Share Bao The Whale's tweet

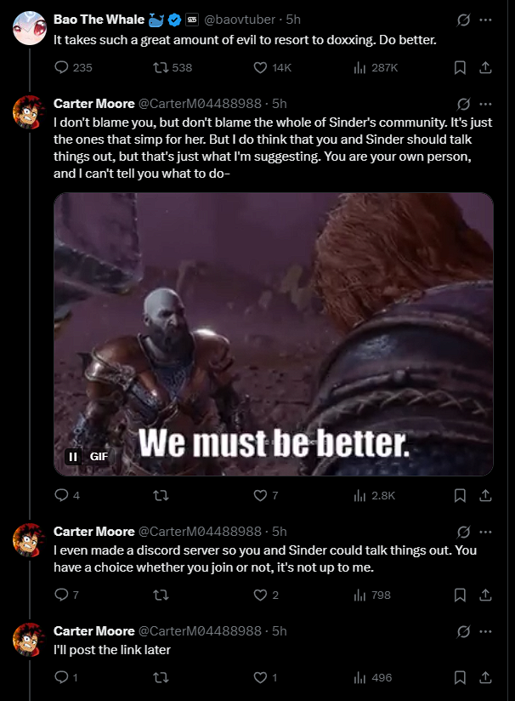point(485,67)
